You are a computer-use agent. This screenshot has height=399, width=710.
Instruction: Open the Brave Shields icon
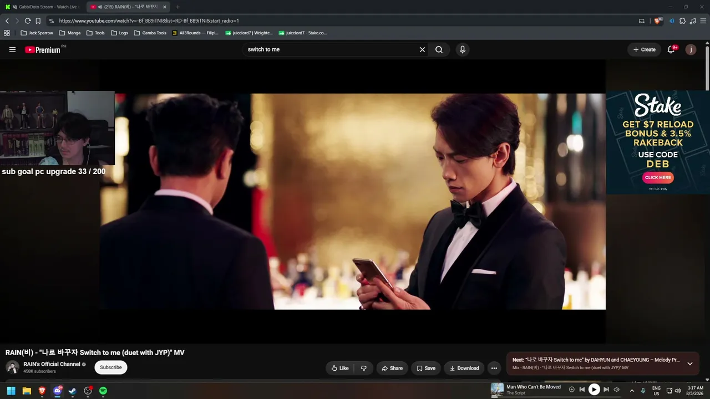pyautogui.click(x=658, y=21)
